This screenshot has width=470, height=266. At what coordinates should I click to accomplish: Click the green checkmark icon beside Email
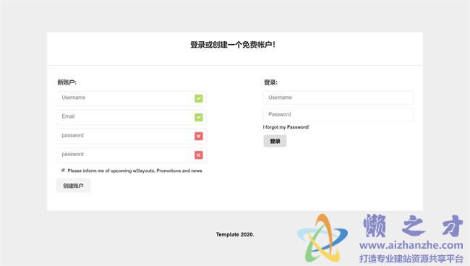tap(198, 117)
